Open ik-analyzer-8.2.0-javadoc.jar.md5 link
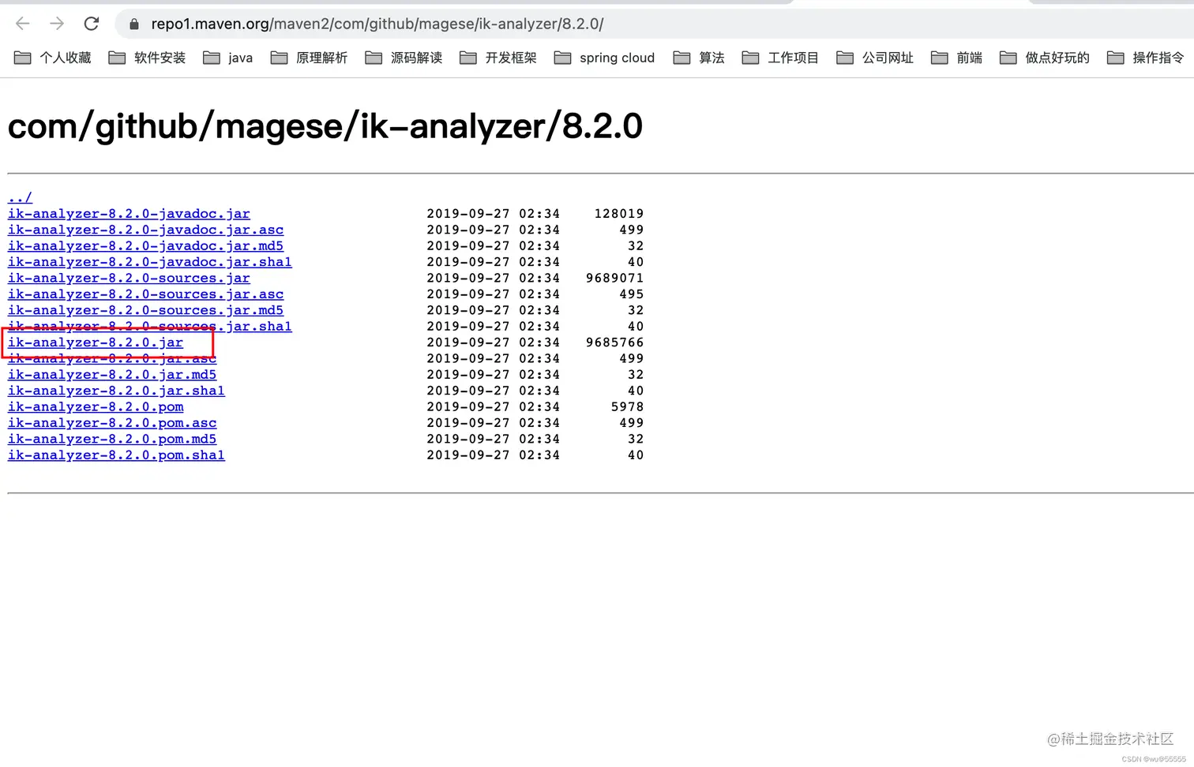1194x767 pixels. (145, 245)
